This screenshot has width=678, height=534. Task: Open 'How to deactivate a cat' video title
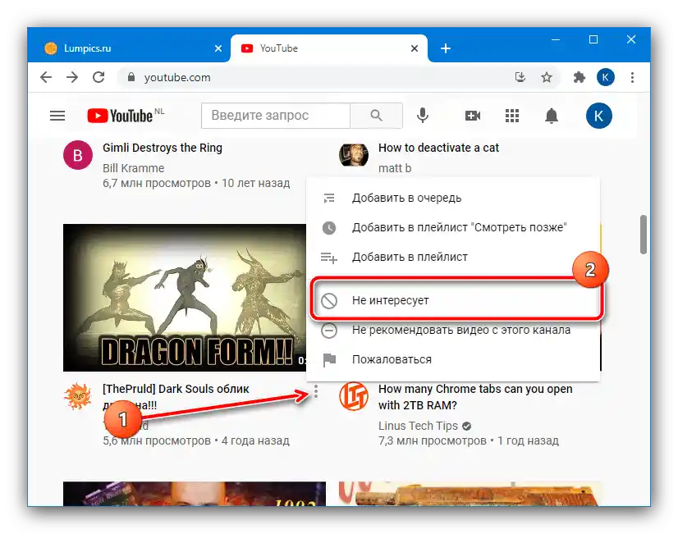click(438, 148)
